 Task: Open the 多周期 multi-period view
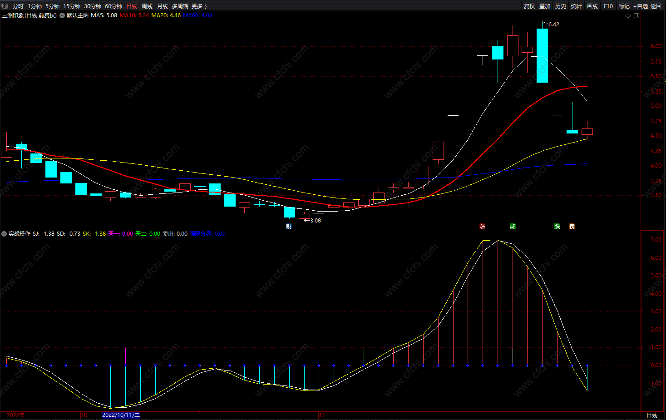[x=180, y=6]
